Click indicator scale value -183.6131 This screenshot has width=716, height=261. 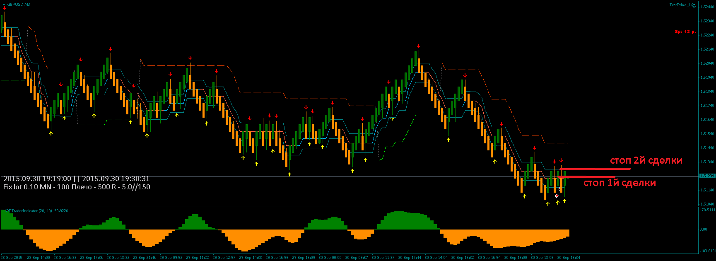click(708, 251)
